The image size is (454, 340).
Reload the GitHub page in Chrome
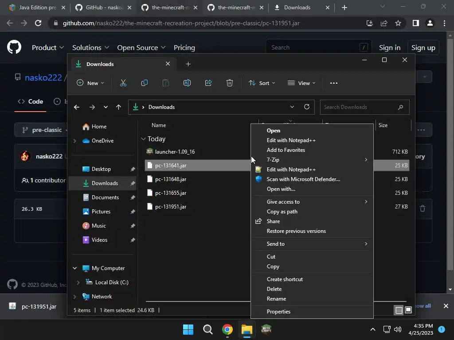coord(38,23)
